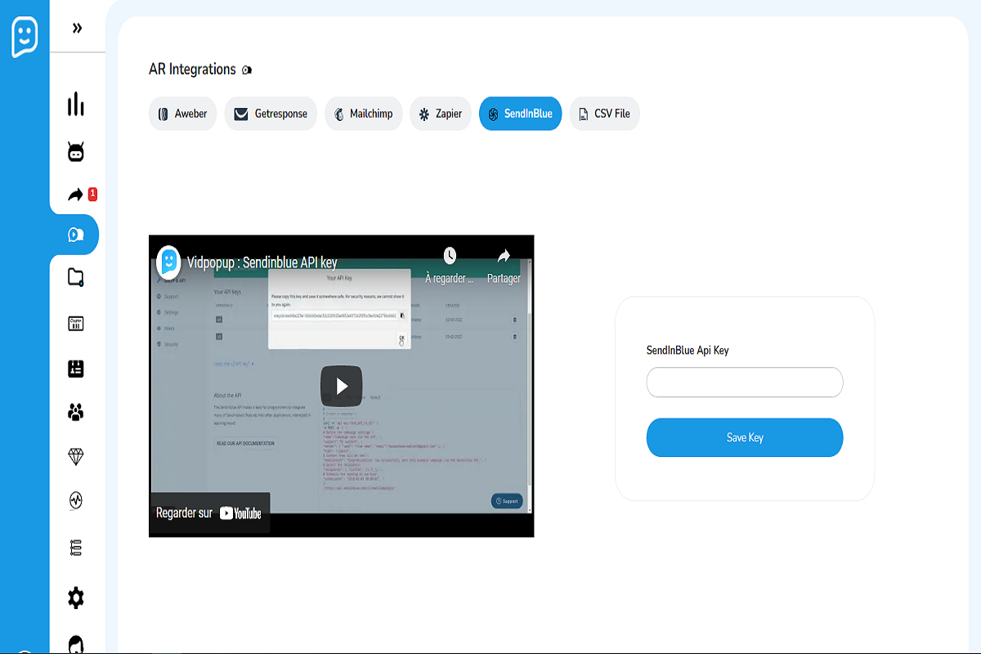This screenshot has height=654, width=981.
Task: Open the group users sidebar icon
Action: (76, 413)
